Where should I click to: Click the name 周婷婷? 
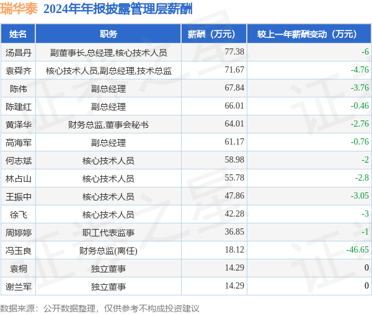pos(19,233)
